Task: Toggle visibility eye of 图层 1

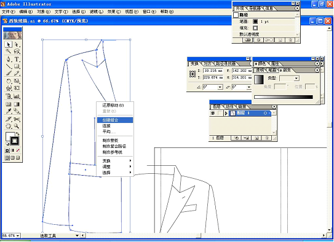Action: pos(213,113)
